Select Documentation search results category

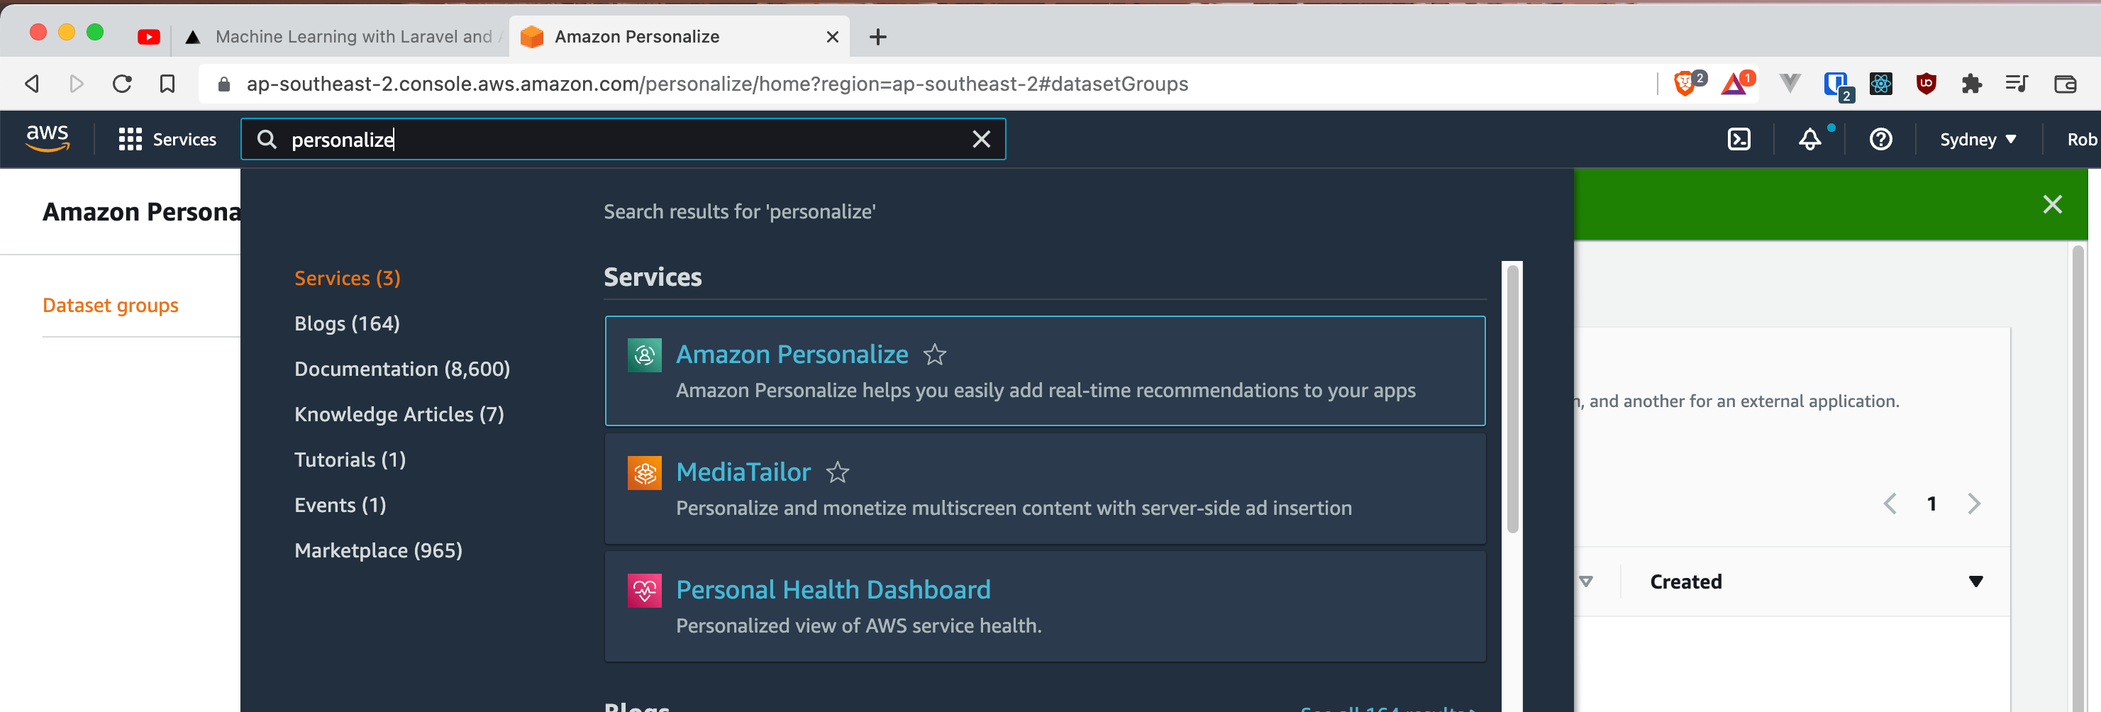[402, 369]
